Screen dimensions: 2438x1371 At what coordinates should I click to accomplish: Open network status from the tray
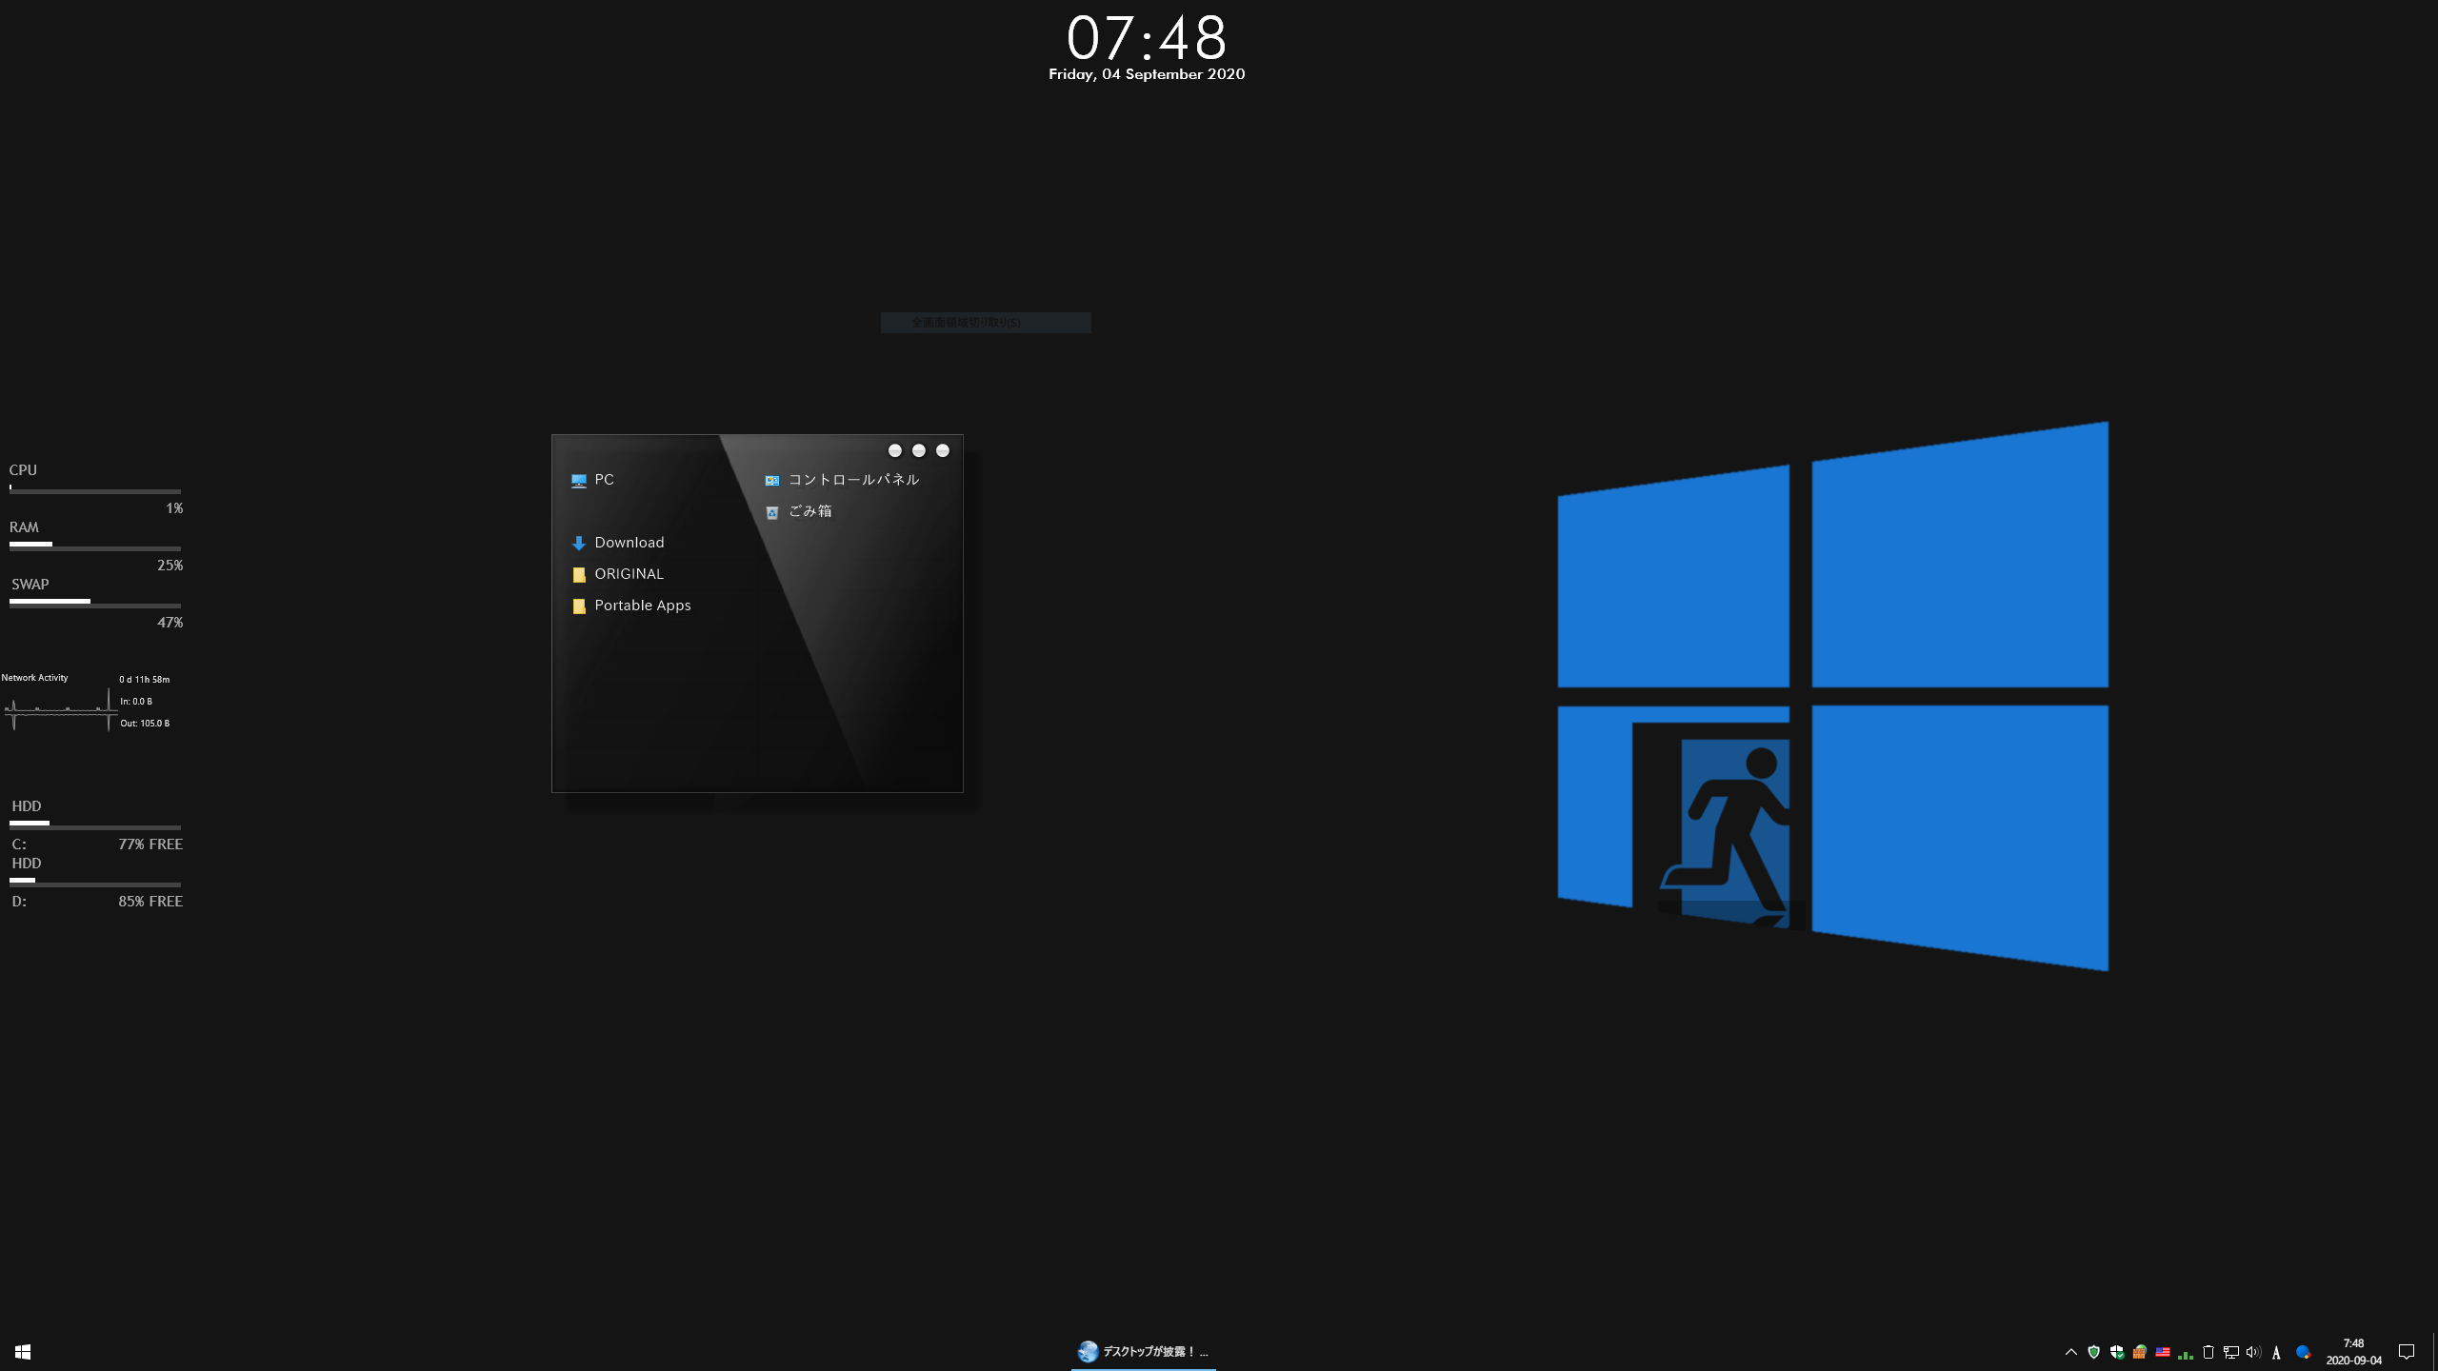pos(2231,1352)
